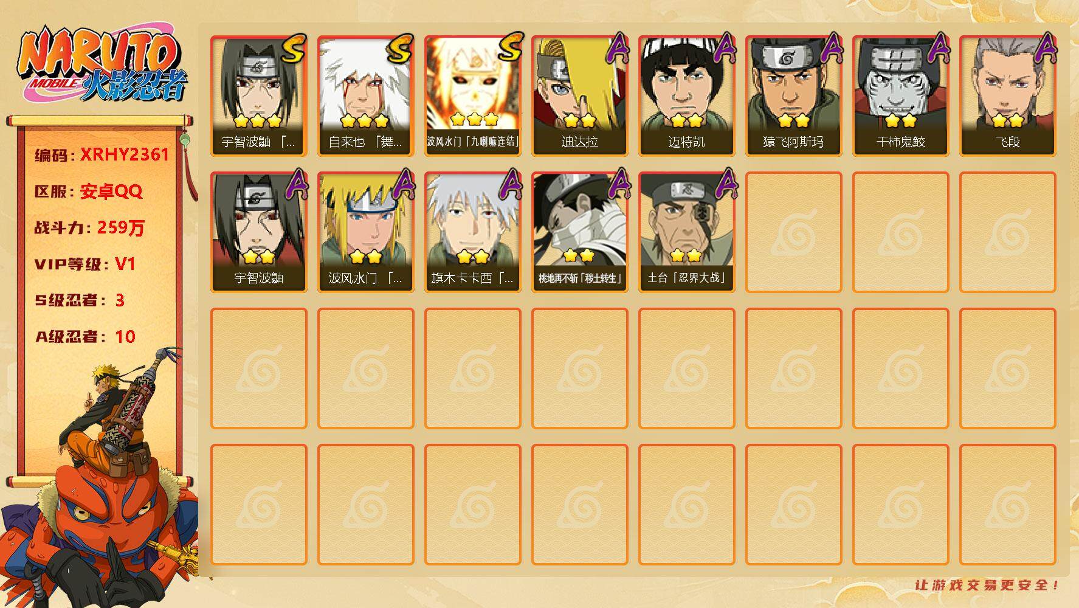Pick the 干柿鬼鲛 ninja card
Screen dimensions: 1079x608
coord(901,96)
